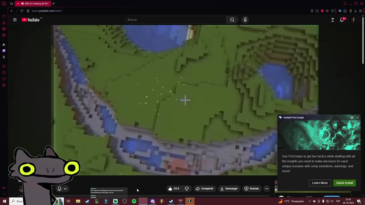365x205 pixels.
Task: Reload the YouTube page
Action: click(22, 11)
